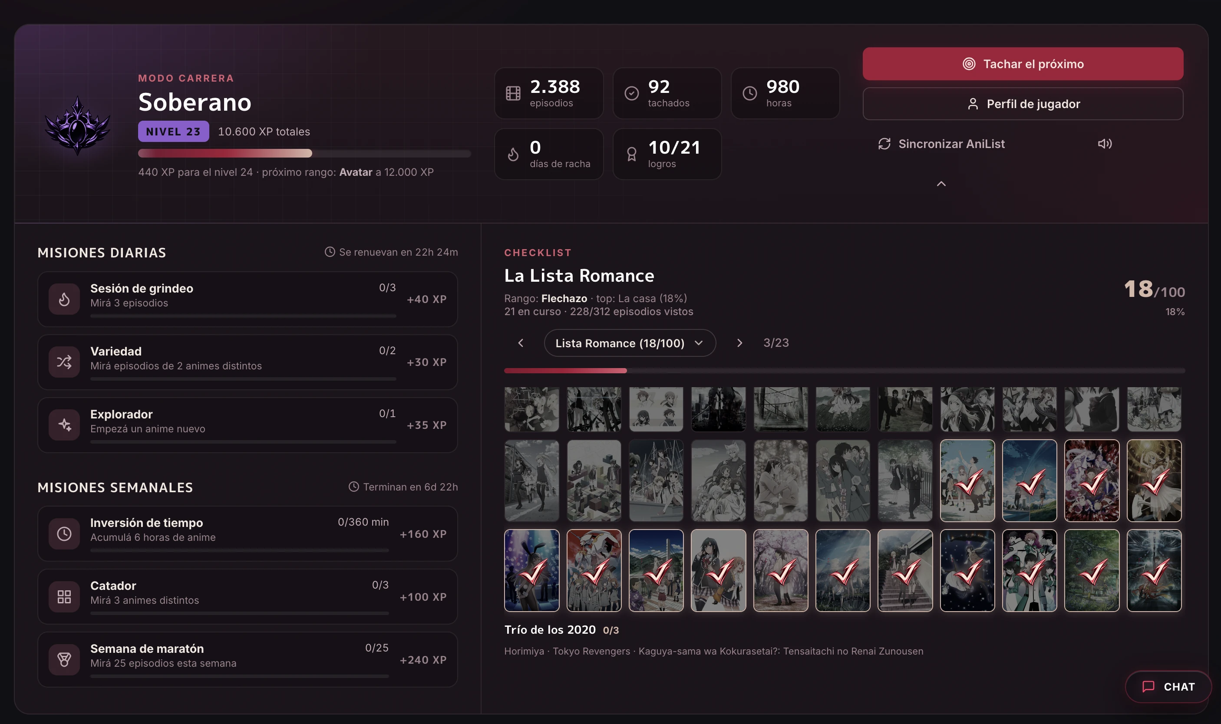Click the grid icon of Catador mission

(x=64, y=597)
